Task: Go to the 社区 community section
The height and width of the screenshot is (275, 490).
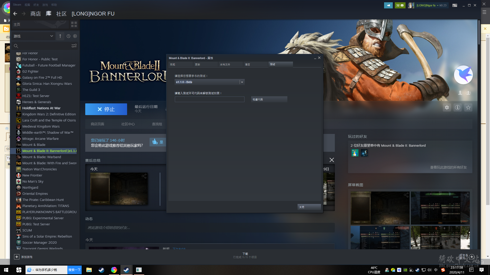Action: click(x=61, y=14)
